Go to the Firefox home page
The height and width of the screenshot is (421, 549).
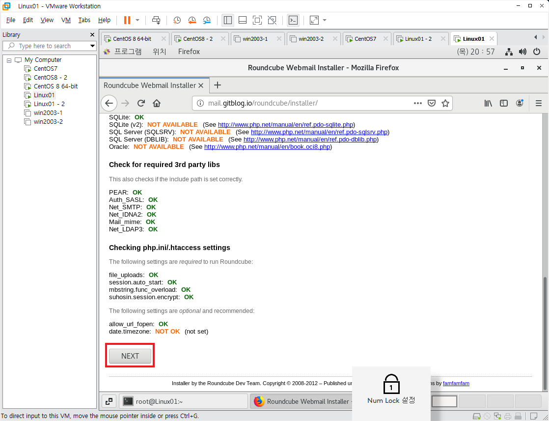point(157,103)
